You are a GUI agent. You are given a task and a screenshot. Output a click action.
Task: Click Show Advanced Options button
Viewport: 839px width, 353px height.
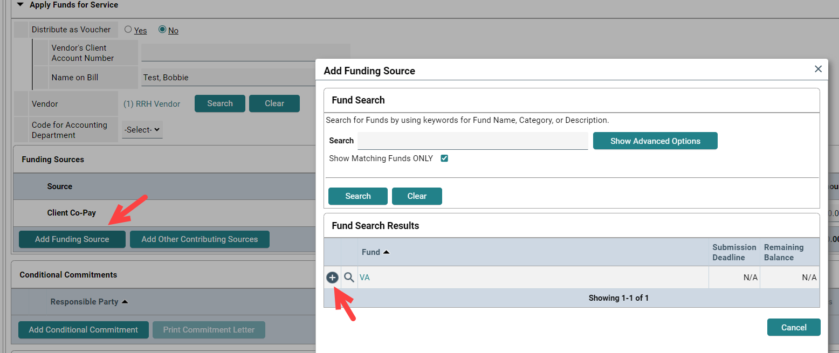click(655, 141)
